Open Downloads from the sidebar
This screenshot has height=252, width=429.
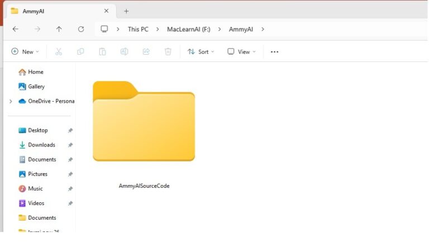click(41, 145)
